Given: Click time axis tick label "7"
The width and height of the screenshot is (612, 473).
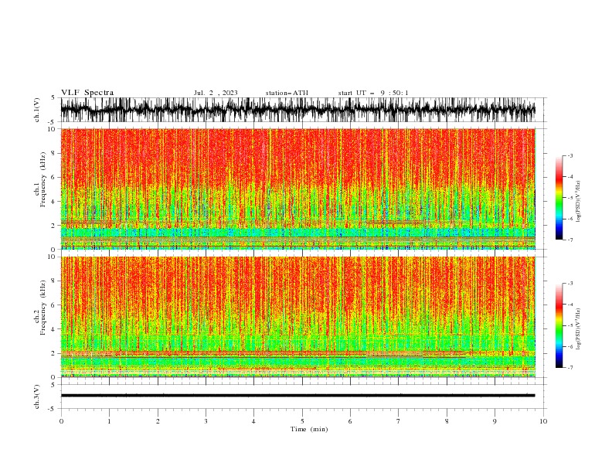Looking at the screenshot, I should 399,421.
